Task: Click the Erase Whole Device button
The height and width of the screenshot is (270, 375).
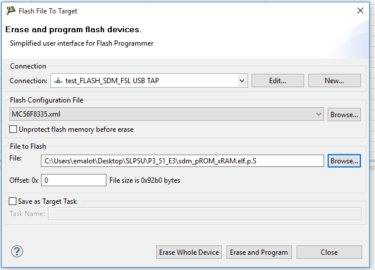Action: pyautogui.click(x=190, y=252)
